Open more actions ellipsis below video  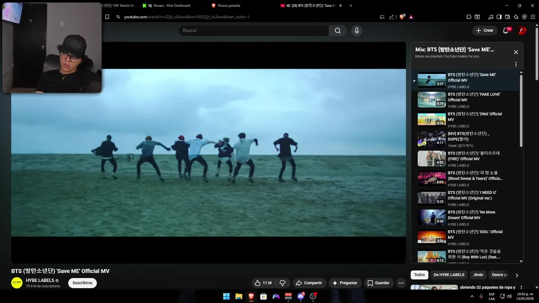click(x=401, y=283)
